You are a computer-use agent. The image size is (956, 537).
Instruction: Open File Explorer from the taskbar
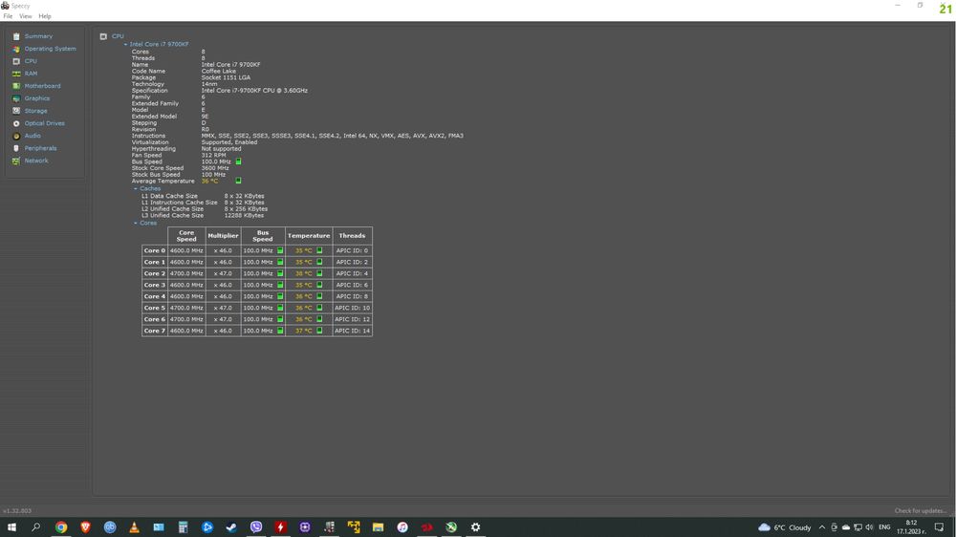(x=378, y=527)
